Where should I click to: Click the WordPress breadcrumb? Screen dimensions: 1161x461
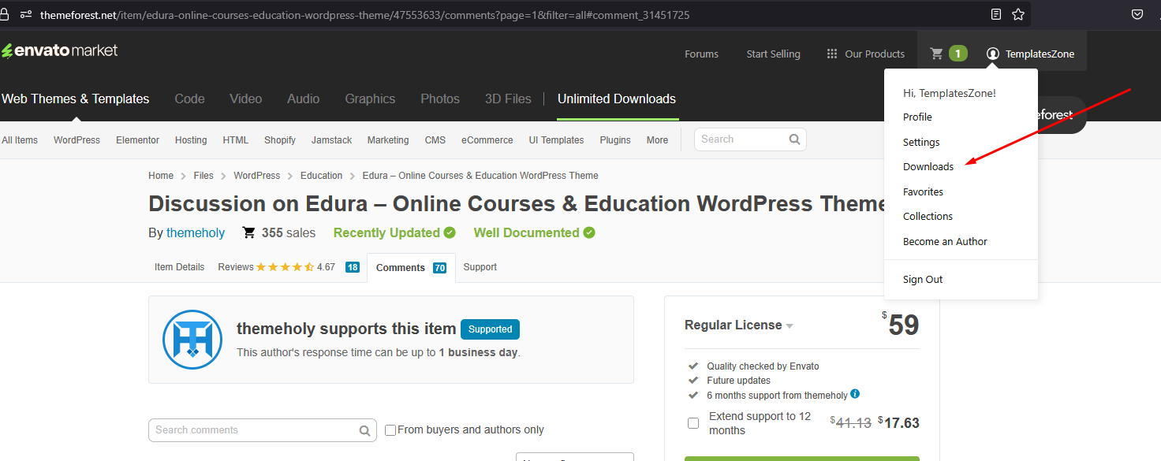pos(256,176)
